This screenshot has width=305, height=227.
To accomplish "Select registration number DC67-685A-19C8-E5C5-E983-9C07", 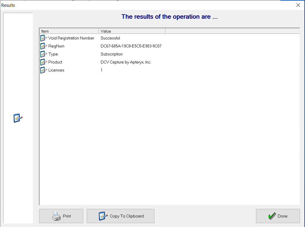I will [x=131, y=46].
